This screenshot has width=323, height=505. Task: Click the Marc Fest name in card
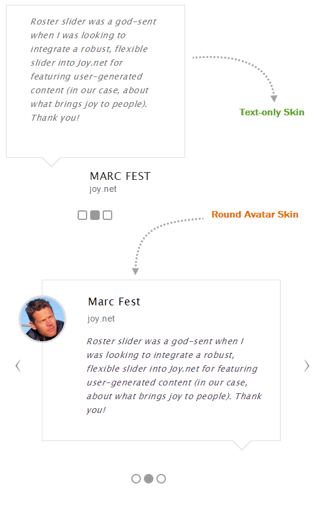coord(114,301)
